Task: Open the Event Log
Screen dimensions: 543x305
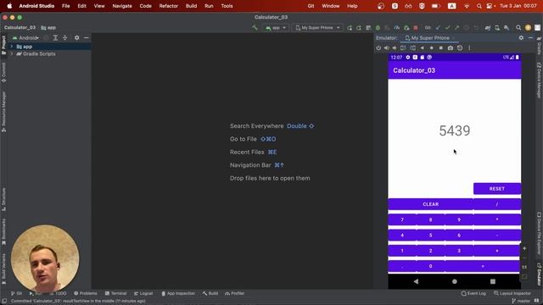Action: point(473,293)
